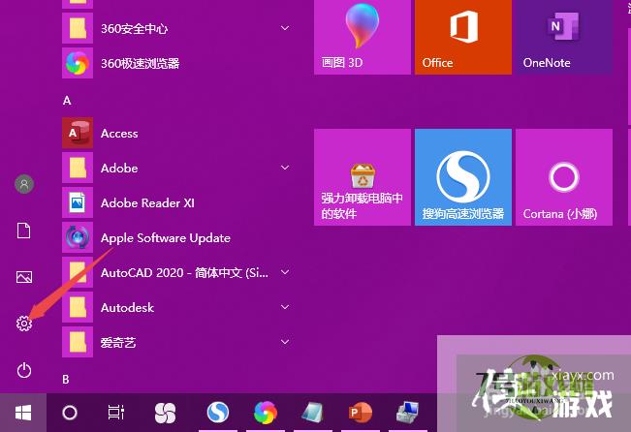Open Settings gear in Start sidebar

click(x=24, y=324)
